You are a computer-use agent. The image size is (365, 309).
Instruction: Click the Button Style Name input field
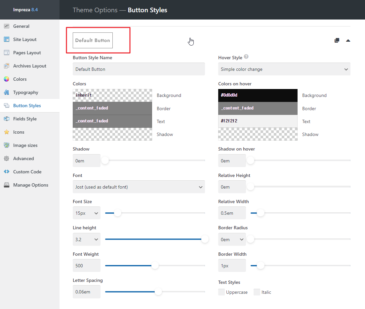[x=139, y=69]
